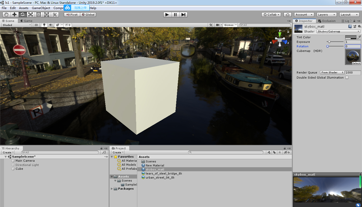Toggle hidden objects visibility counter
The height and width of the screenshot is (207, 362).
[68, 25]
